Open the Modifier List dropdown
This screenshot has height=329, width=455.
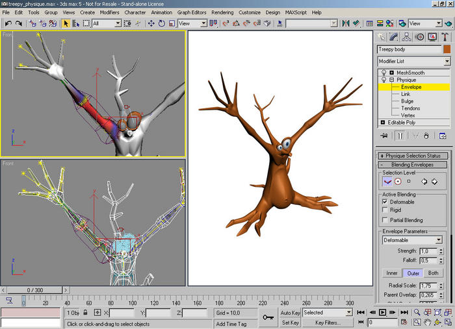tap(447, 61)
